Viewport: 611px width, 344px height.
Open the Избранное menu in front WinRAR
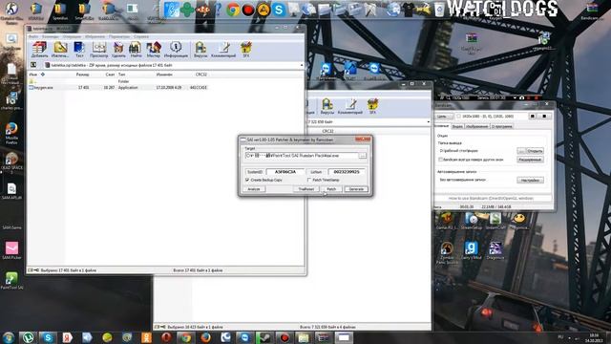coord(95,36)
